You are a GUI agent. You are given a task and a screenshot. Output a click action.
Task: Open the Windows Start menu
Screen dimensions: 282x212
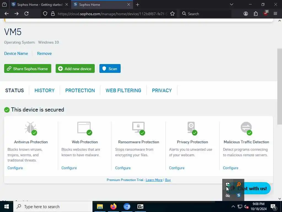pos(7,206)
